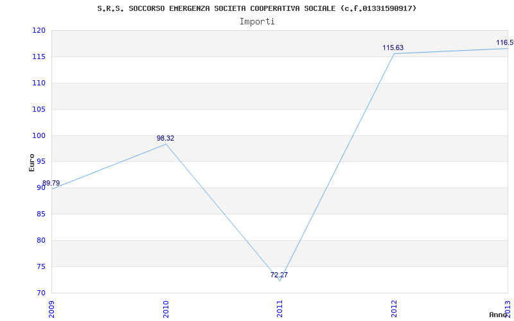The height and width of the screenshot is (321, 514).
Task: Click the 110 y-axis value
Action: (39, 83)
